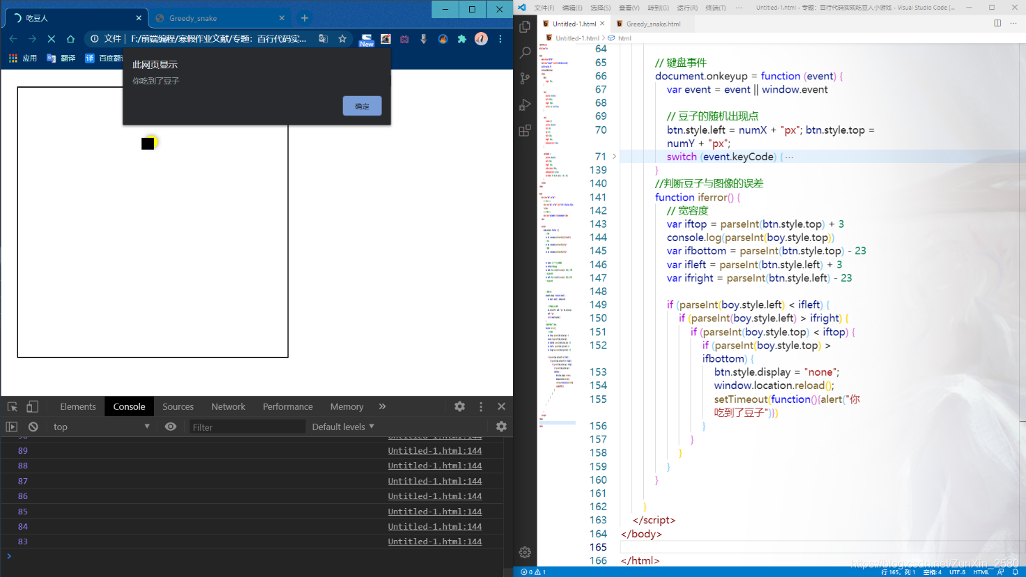Open the 编辑(E) menu

point(572,8)
